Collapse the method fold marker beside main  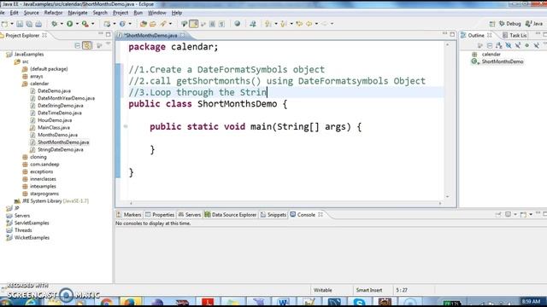coord(126,126)
